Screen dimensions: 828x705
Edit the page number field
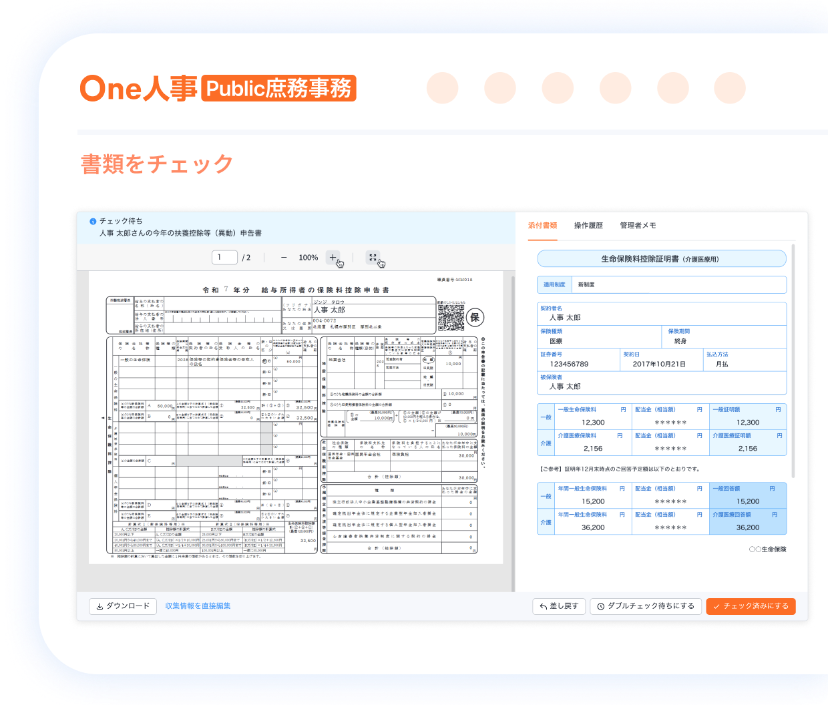pyautogui.click(x=224, y=257)
